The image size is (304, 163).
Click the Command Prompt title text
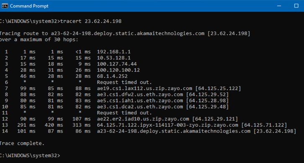[29, 6]
